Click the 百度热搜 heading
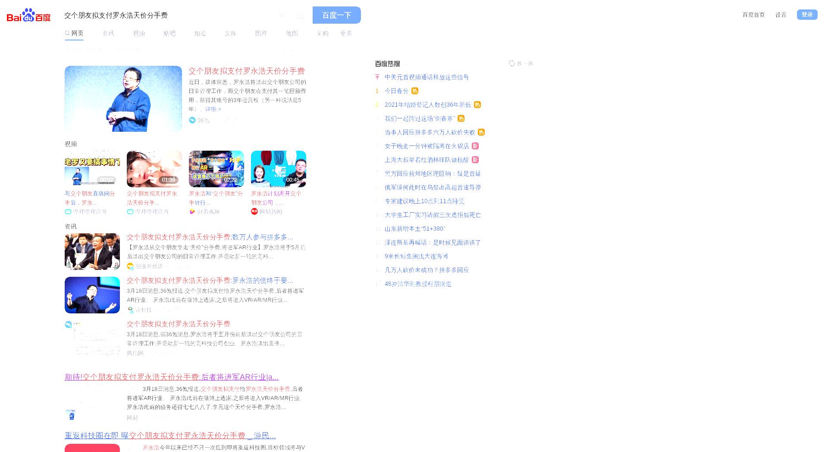 (x=387, y=63)
